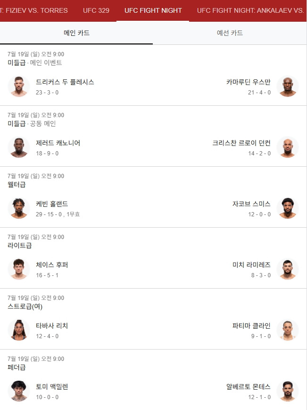This screenshot has height=410, width=307.
Task: Click the 드리커스 두 플레시스 name link
Action: tap(65, 82)
